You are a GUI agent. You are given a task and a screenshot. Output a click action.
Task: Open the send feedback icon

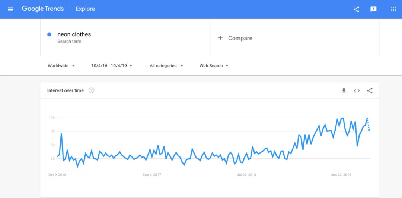[373, 9]
